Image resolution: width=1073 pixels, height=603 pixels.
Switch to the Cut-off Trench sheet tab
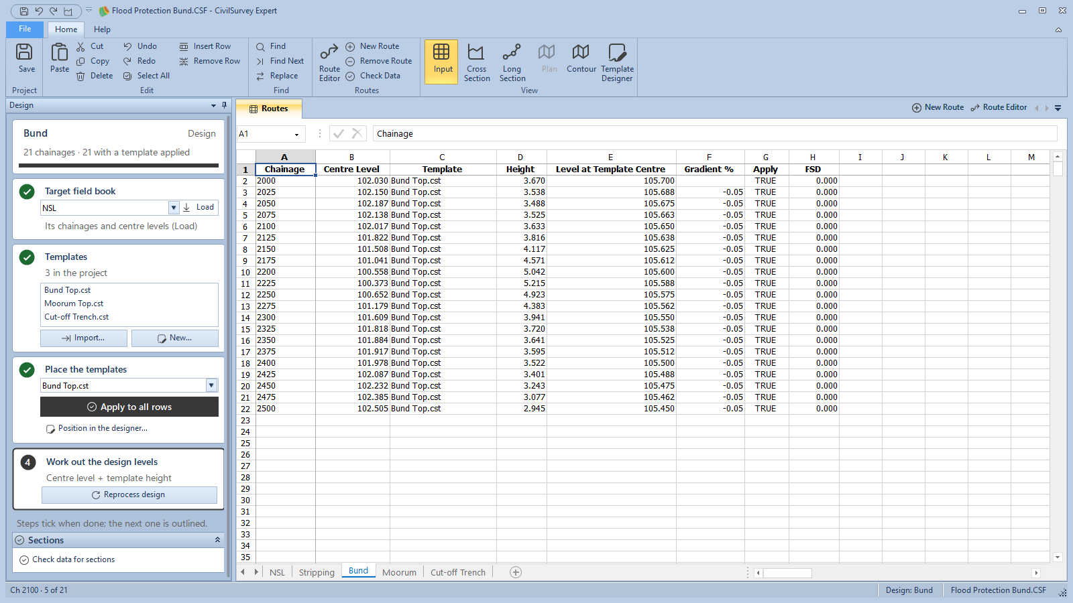point(458,572)
